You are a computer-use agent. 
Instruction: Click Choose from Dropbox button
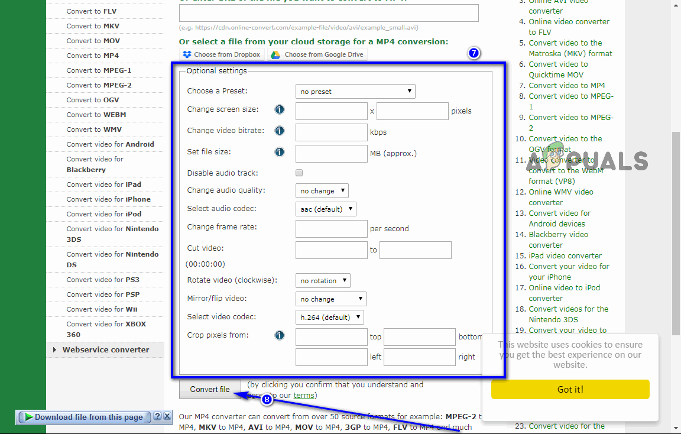coord(222,54)
